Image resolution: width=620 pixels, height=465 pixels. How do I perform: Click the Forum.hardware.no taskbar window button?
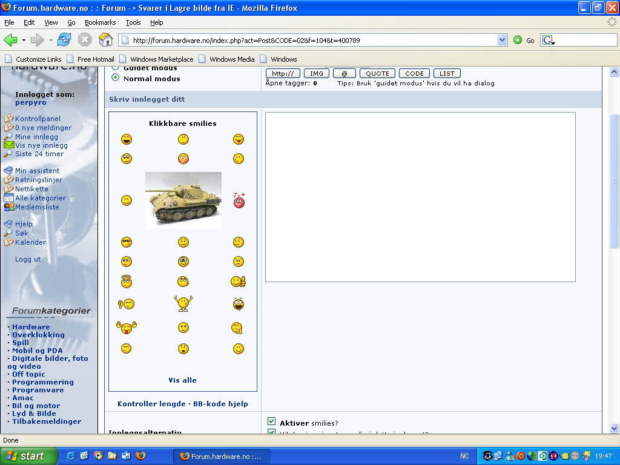tap(222, 456)
